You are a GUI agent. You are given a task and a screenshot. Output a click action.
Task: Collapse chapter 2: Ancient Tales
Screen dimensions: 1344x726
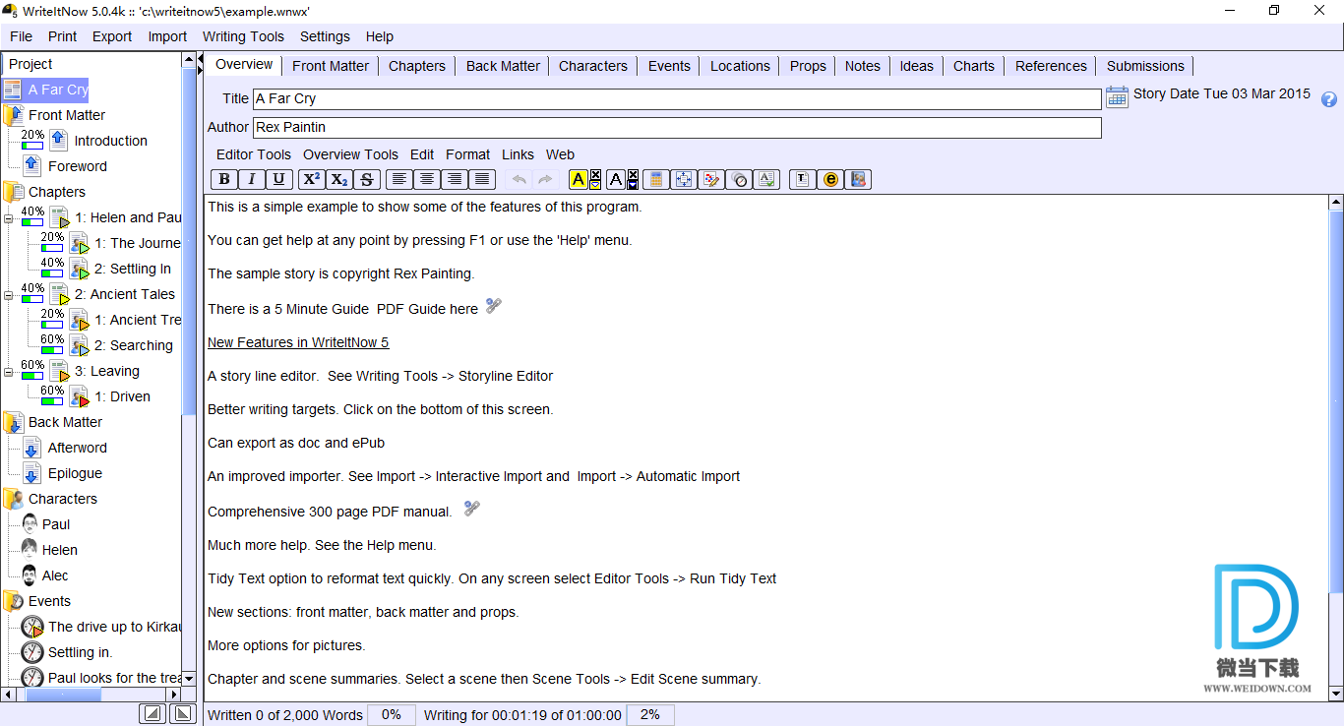pyautogui.click(x=8, y=295)
